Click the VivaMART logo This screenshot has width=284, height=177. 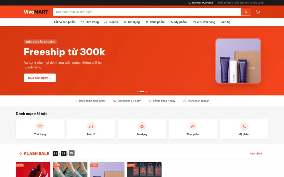pos(36,12)
